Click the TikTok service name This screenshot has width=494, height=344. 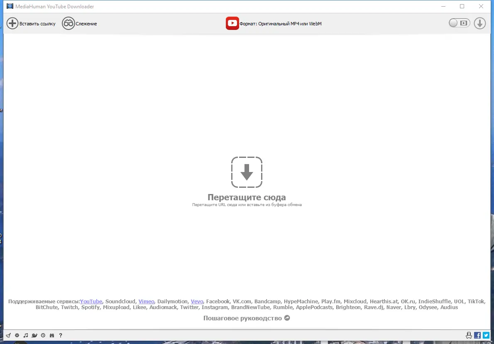coord(476,302)
